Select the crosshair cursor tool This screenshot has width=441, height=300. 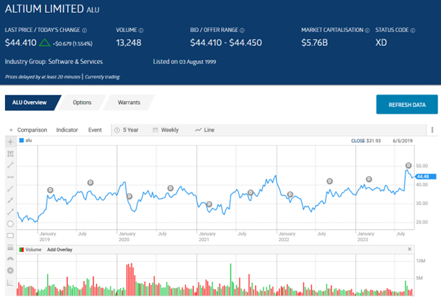11,142
